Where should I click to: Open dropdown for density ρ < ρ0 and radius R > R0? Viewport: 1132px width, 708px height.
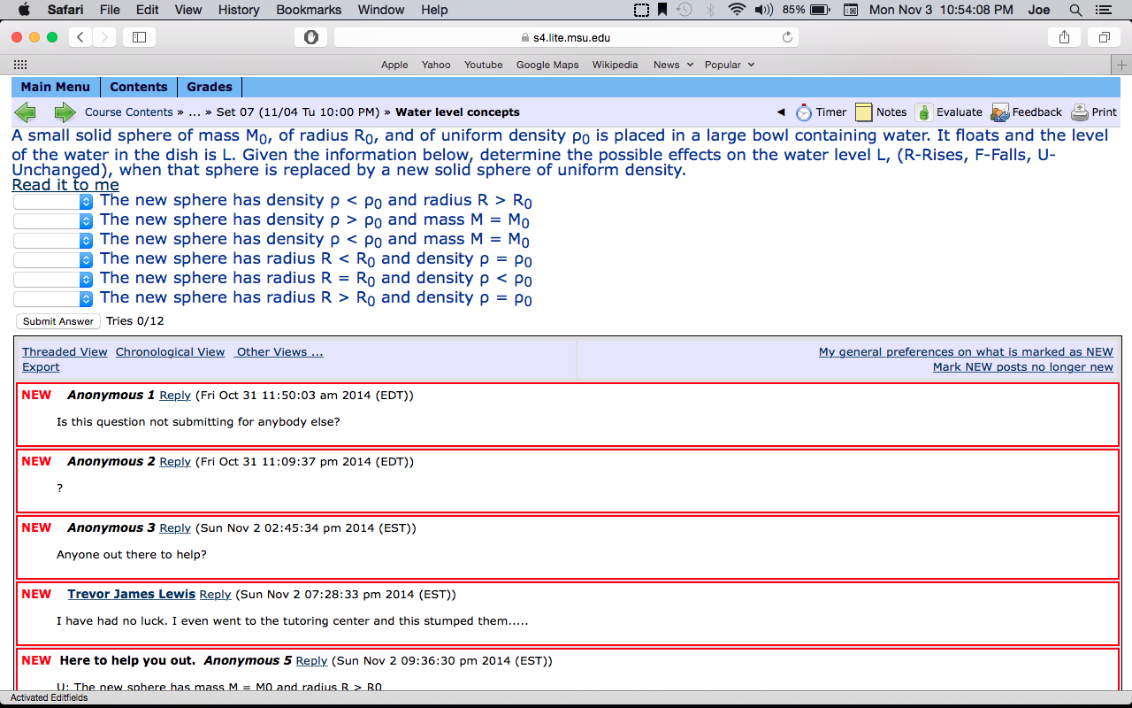pyautogui.click(x=53, y=202)
